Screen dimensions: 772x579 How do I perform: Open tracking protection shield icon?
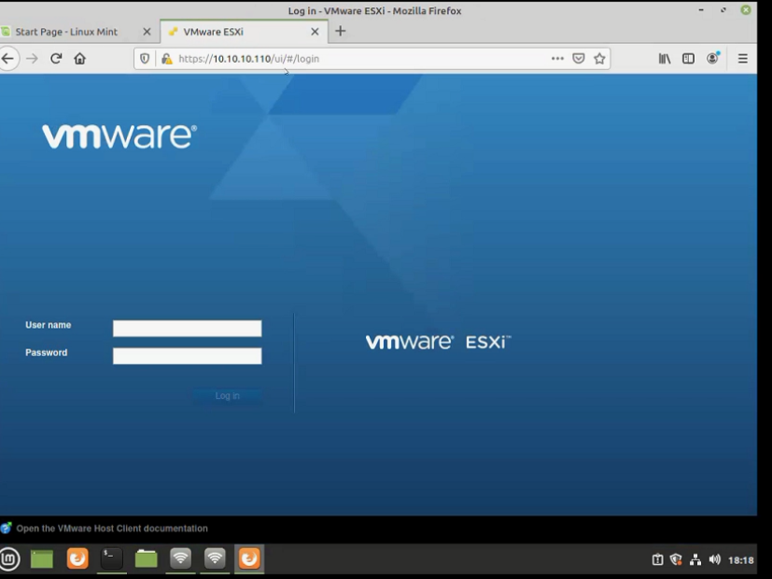145,59
